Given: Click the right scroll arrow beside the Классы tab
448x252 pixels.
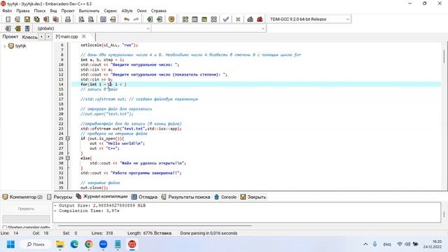Looking at the screenshot, I should pyautogui.click(x=48, y=36).
